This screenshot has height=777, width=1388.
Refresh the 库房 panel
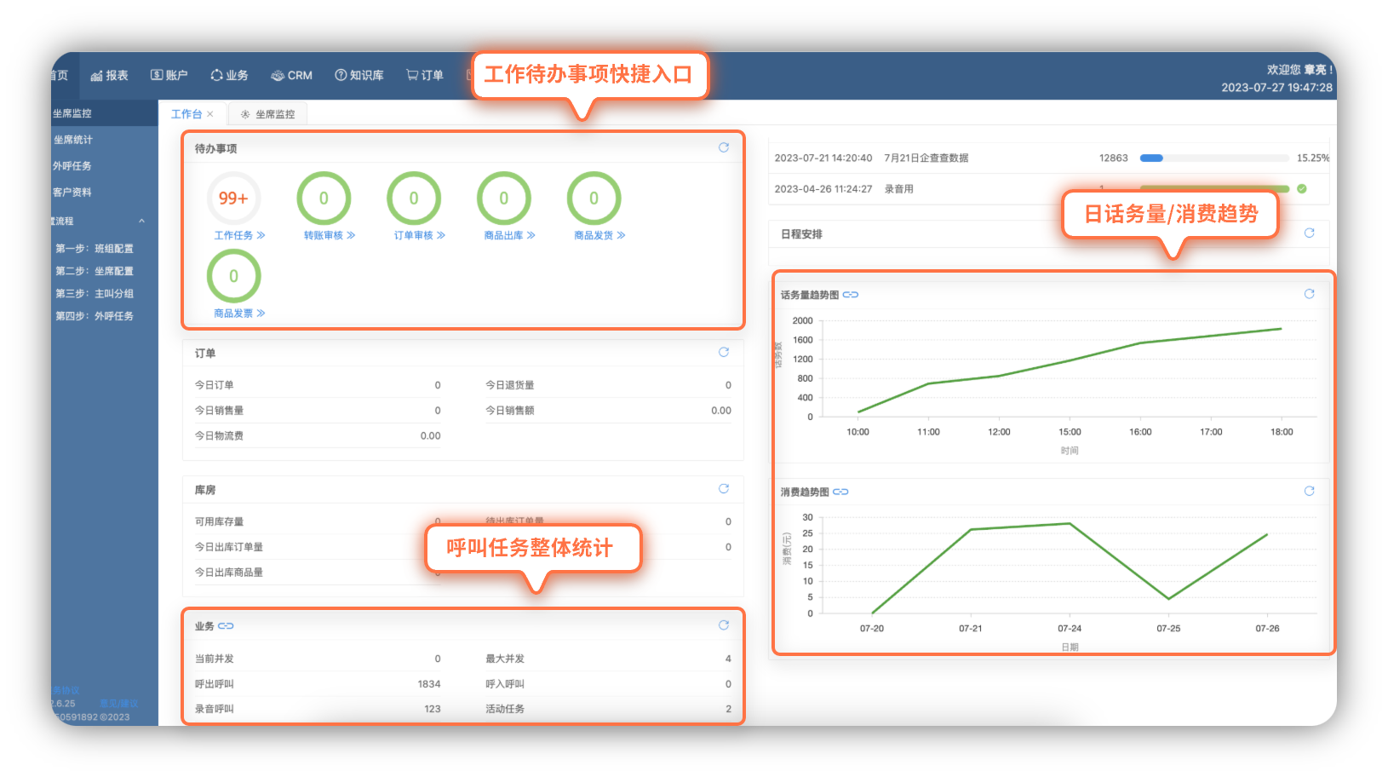tap(723, 489)
